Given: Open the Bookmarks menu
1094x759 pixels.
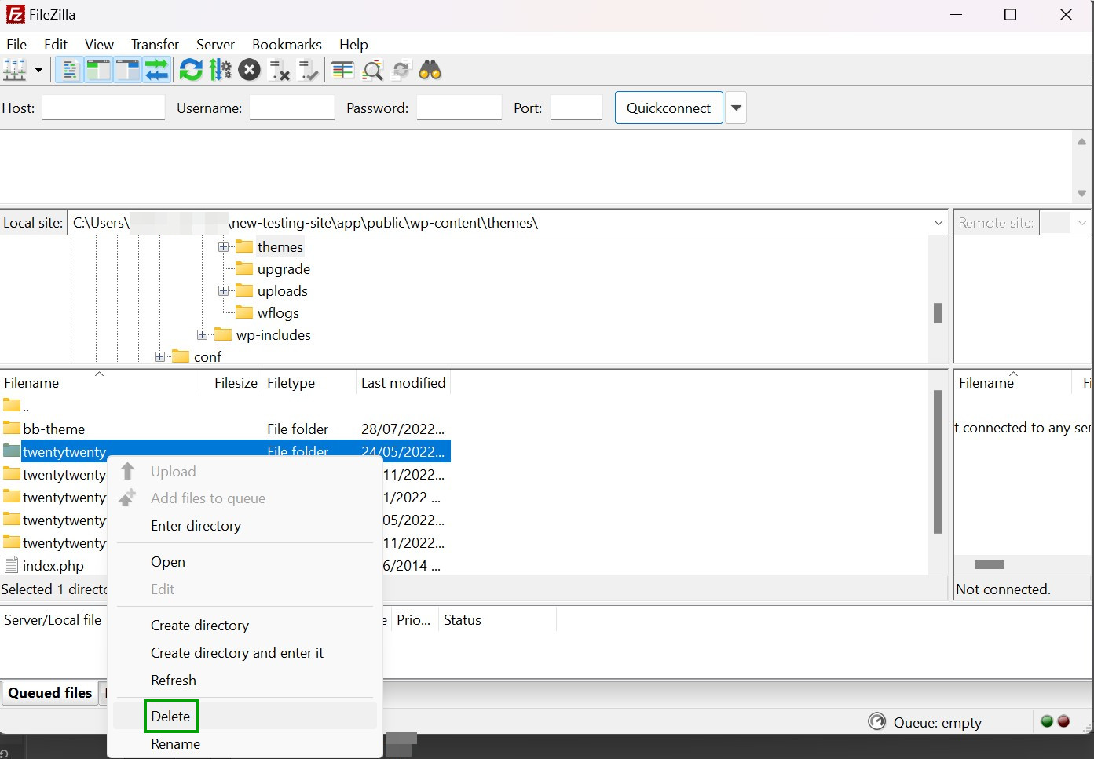Looking at the screenshot, I should point(287,45).
